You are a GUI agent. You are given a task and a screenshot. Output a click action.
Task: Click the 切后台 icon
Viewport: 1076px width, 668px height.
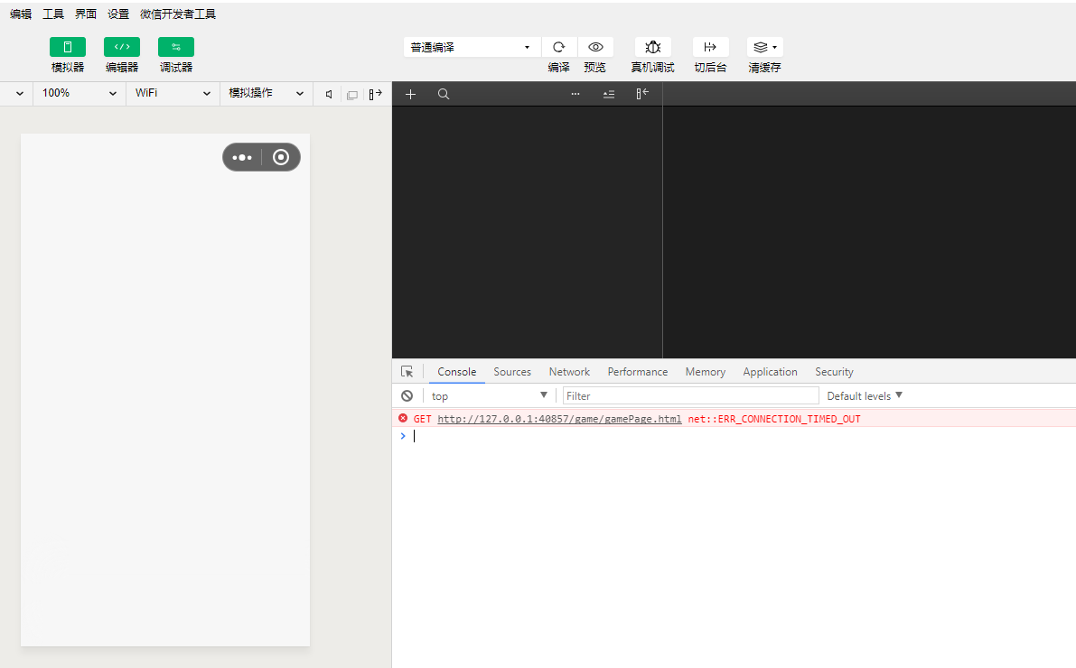[x=710, y=47]
